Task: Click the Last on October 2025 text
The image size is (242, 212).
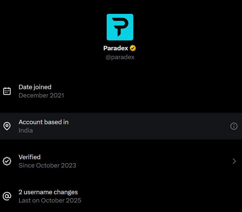Action: [x=50, y=201]
